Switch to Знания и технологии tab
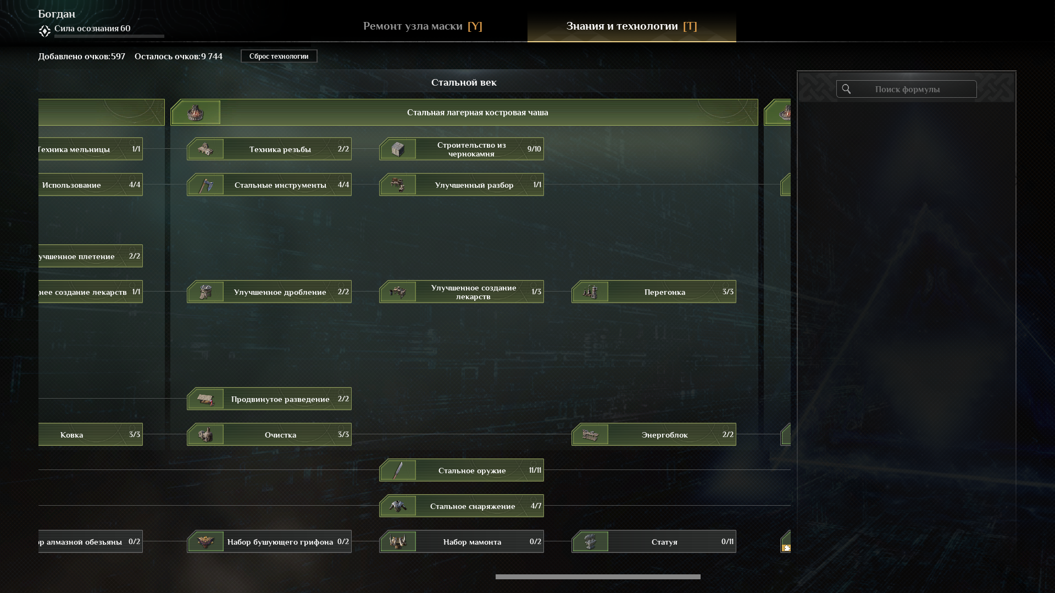 pyautogui.click(x=631, y=26)
